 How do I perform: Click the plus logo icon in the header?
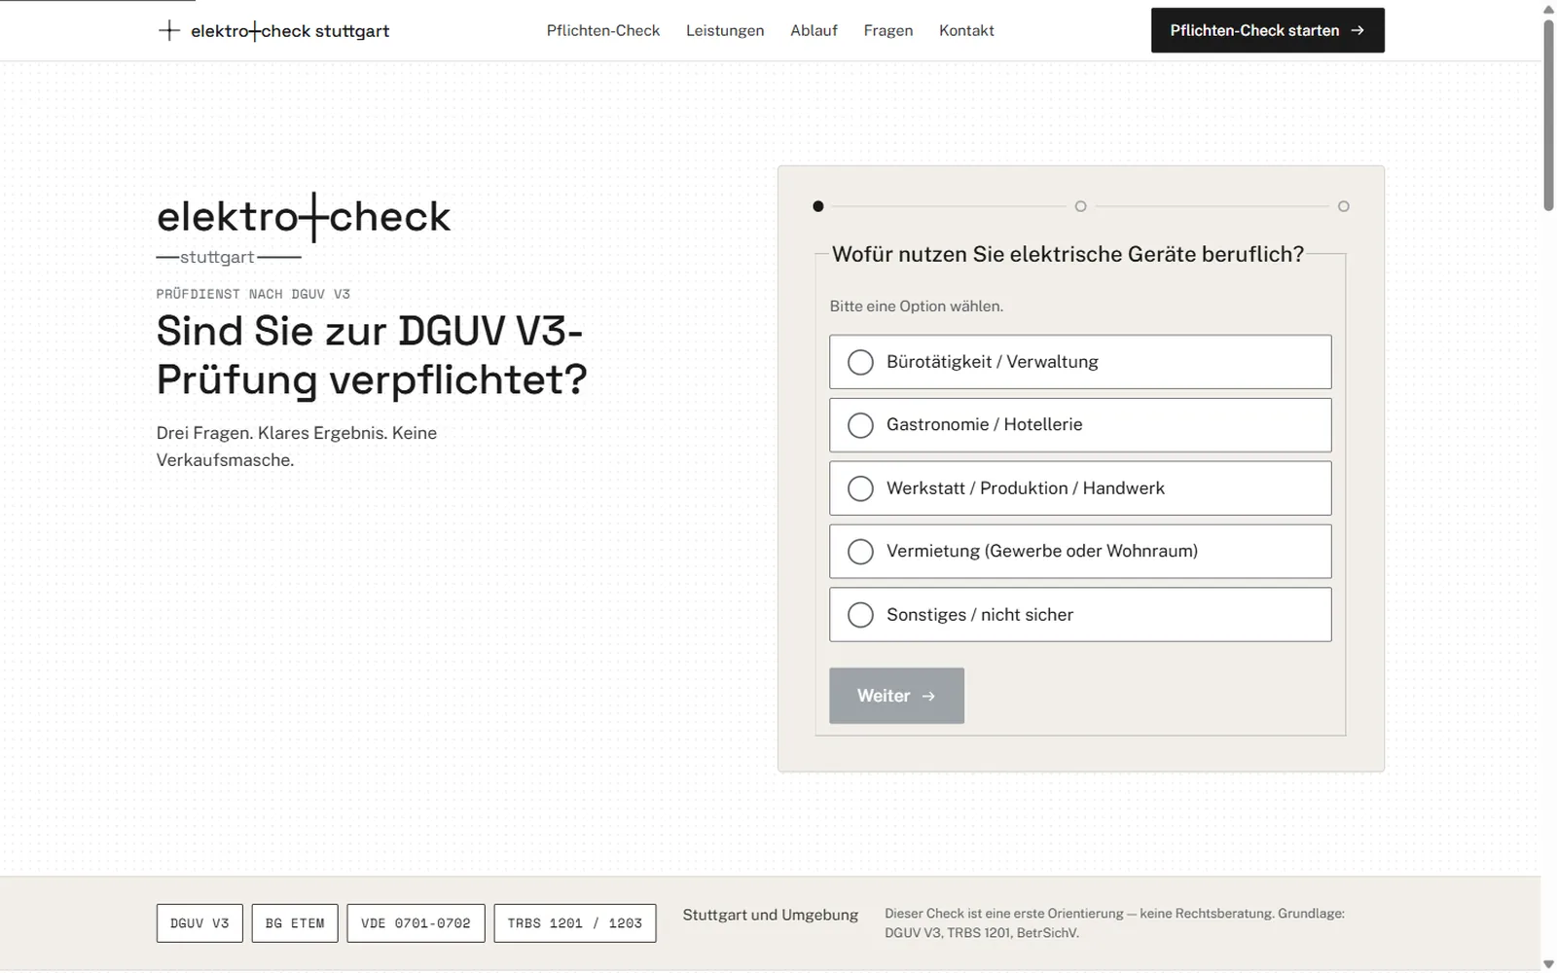pyautogui.click(x=168, y=30)
